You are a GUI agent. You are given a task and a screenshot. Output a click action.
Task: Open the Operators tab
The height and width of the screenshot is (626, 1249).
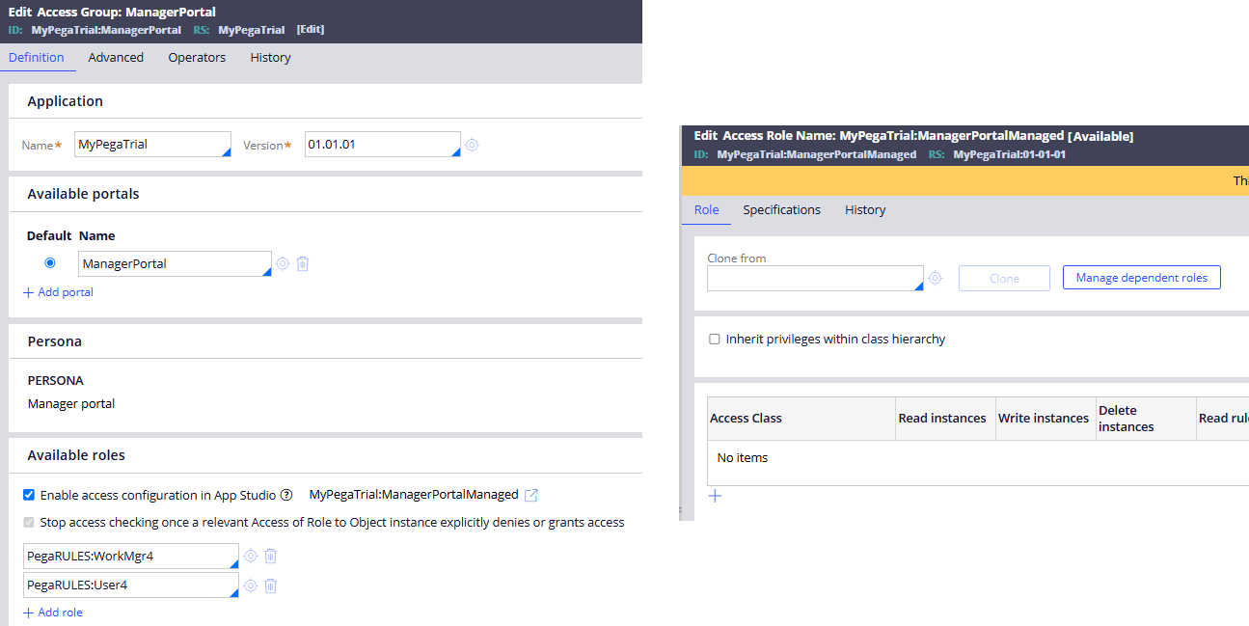point(197,57)
